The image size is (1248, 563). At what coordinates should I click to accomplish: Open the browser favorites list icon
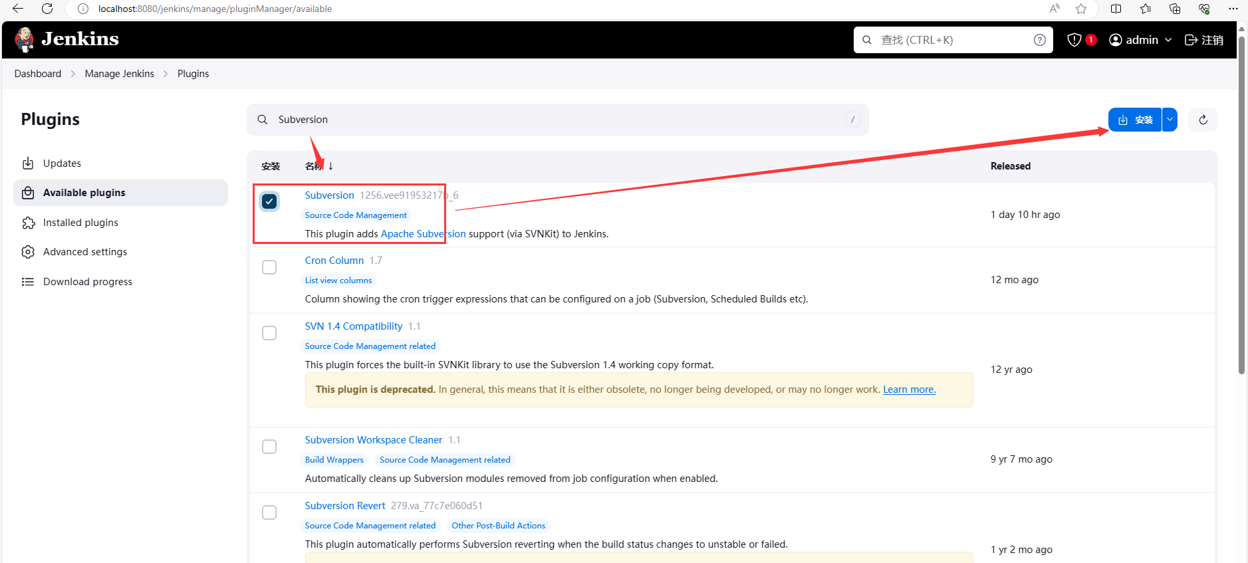click(1145, 9)
